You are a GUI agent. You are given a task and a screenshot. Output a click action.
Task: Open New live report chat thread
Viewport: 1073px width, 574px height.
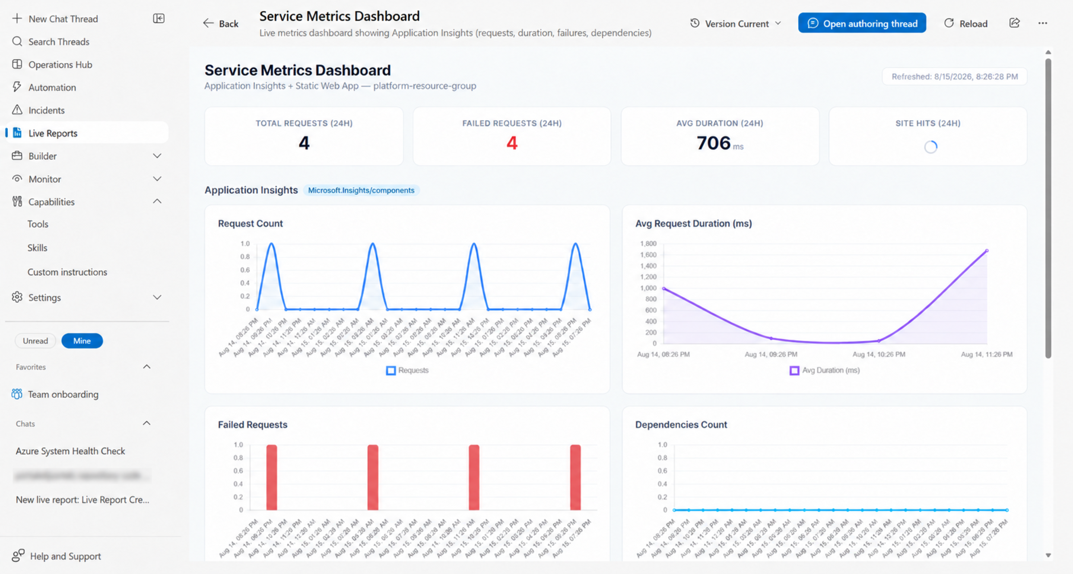click(x=83, y=500)
